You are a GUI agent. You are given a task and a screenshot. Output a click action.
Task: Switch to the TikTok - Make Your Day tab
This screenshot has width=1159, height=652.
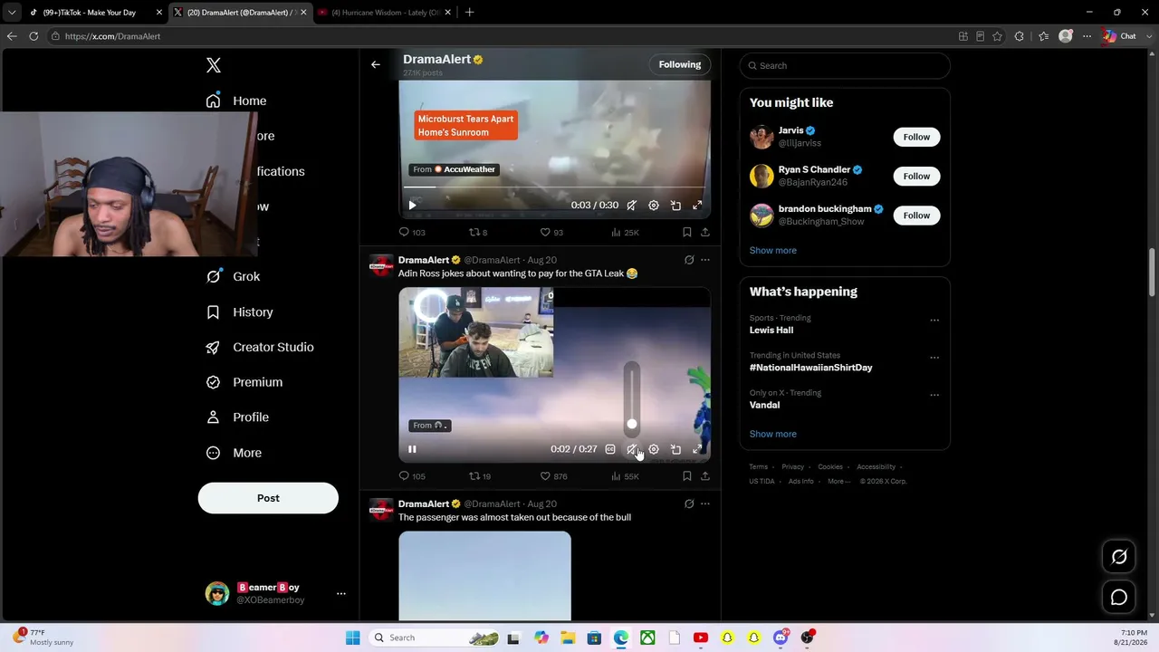pos(94,13)
